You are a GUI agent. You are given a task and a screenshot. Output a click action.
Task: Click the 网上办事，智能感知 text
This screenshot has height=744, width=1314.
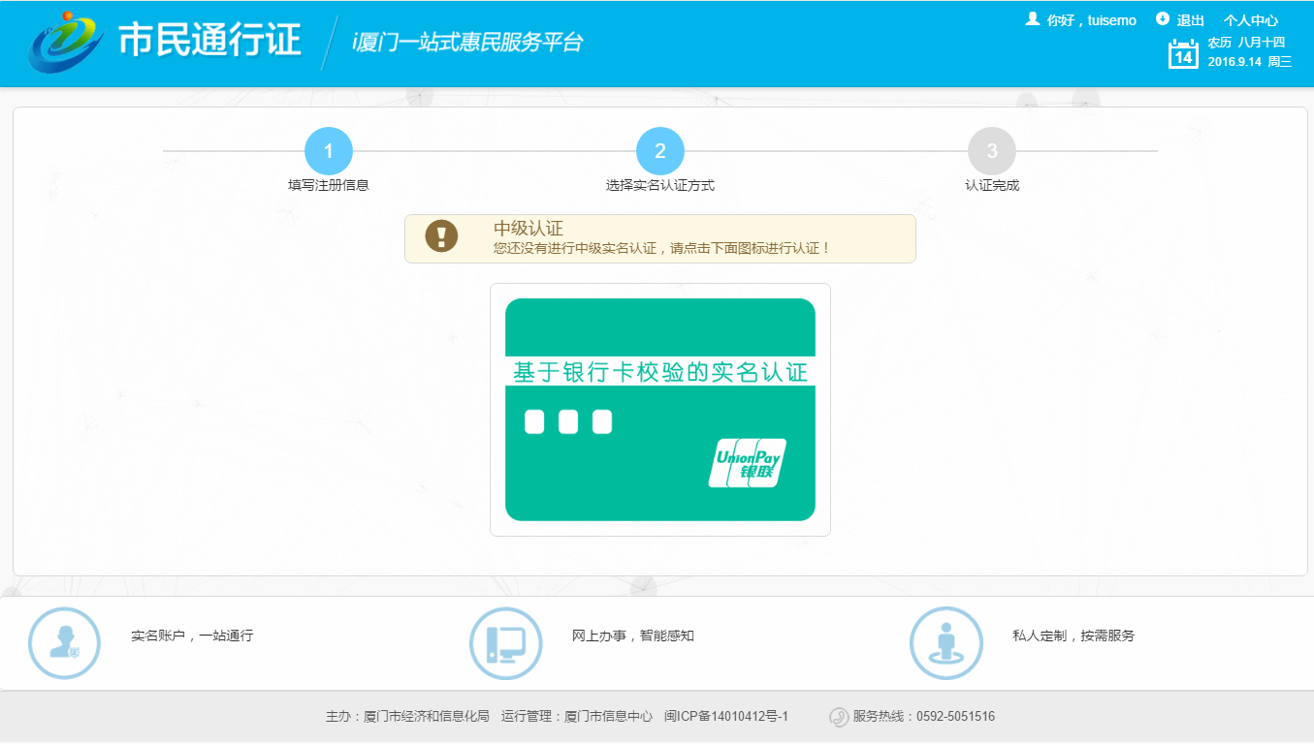click(633, 636)
